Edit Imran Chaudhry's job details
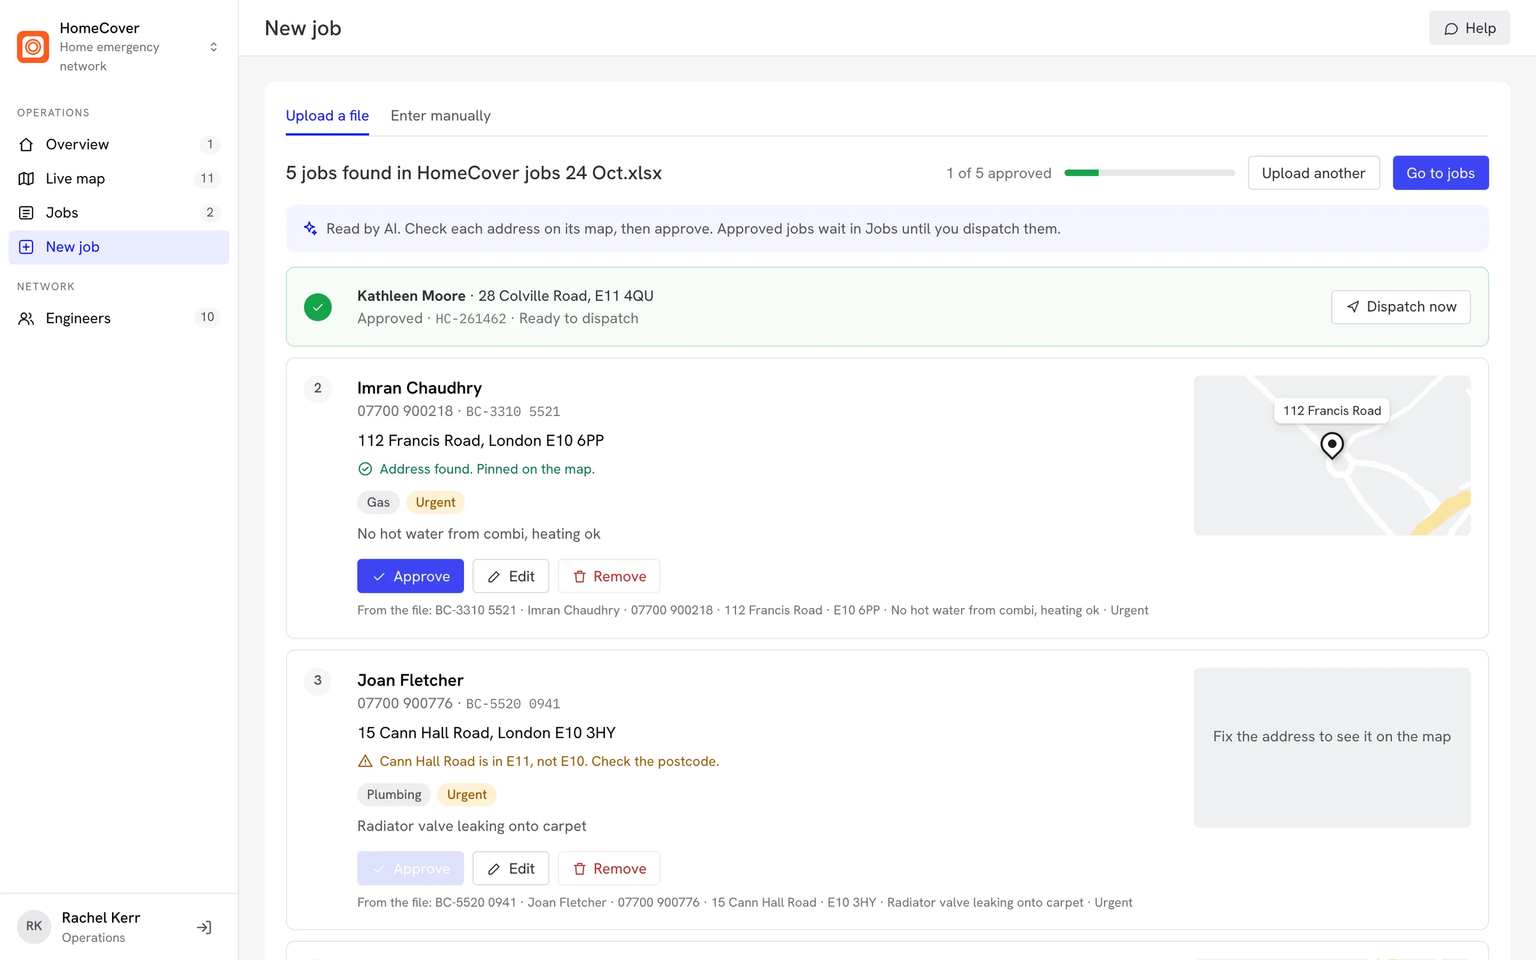 tap(511, 576)
